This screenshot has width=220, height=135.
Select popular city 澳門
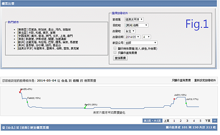pyautogui.click(x=48, y=36)
